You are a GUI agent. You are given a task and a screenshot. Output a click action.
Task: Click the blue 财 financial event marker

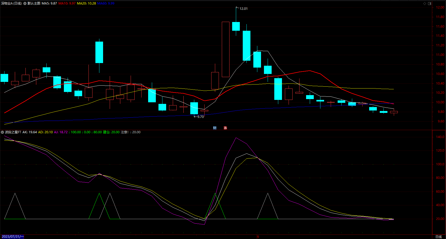pos(215,128)
